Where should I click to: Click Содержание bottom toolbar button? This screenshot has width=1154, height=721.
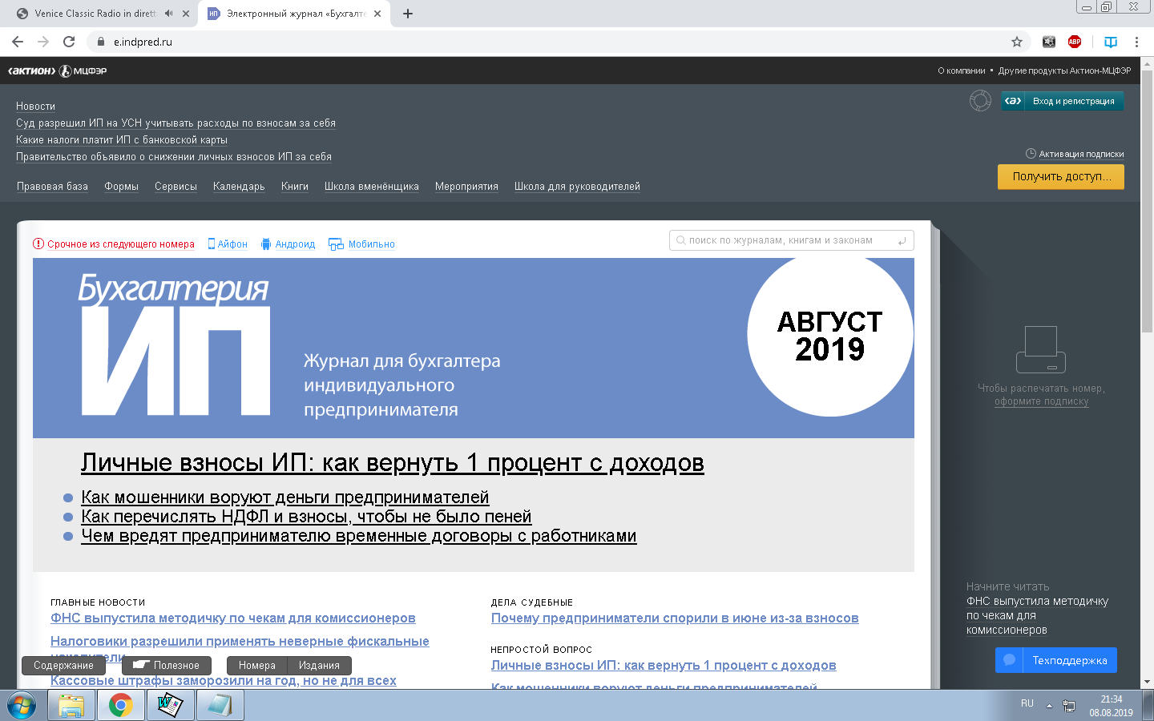[x=63, y=666]
